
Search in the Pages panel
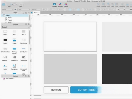click(x=29, y=13)
